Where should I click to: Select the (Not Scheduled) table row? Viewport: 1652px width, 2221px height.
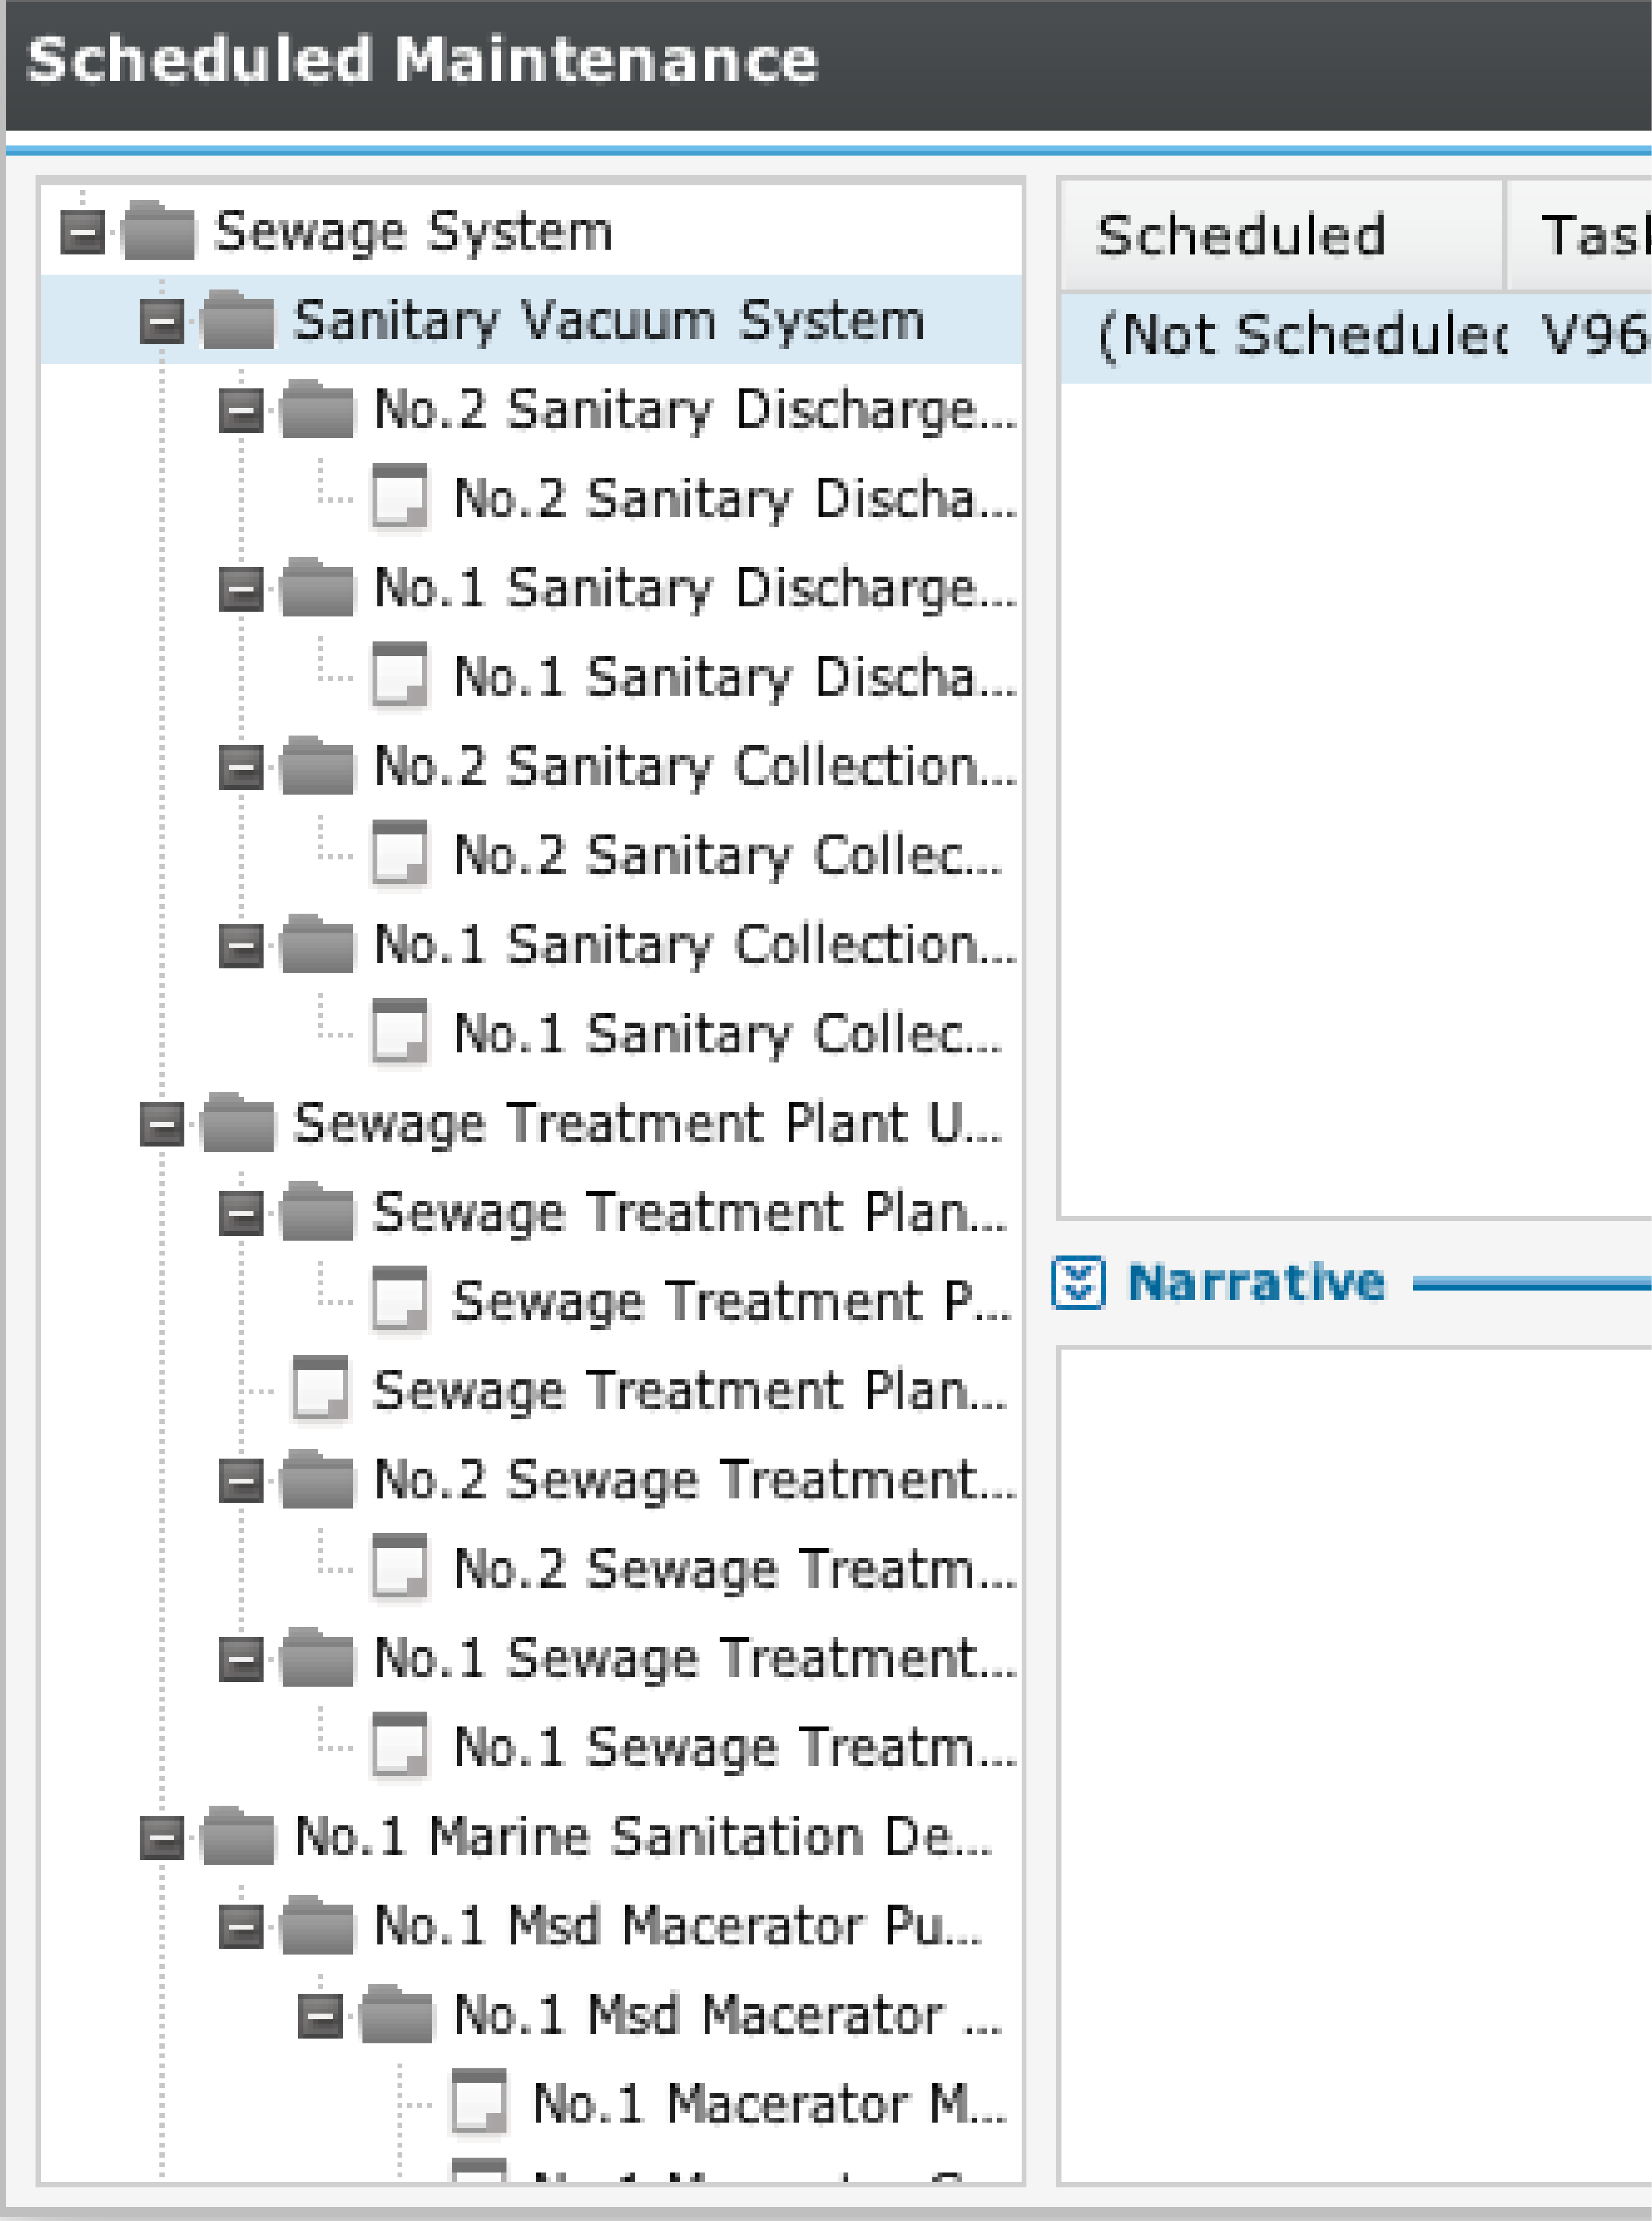(1355, 337)
